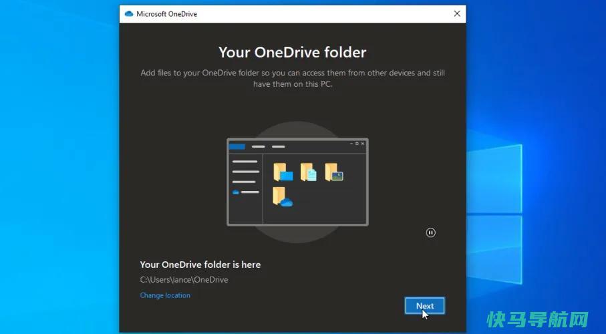
Task: Click the folder explorer illustration
Action: pos(297,182)
